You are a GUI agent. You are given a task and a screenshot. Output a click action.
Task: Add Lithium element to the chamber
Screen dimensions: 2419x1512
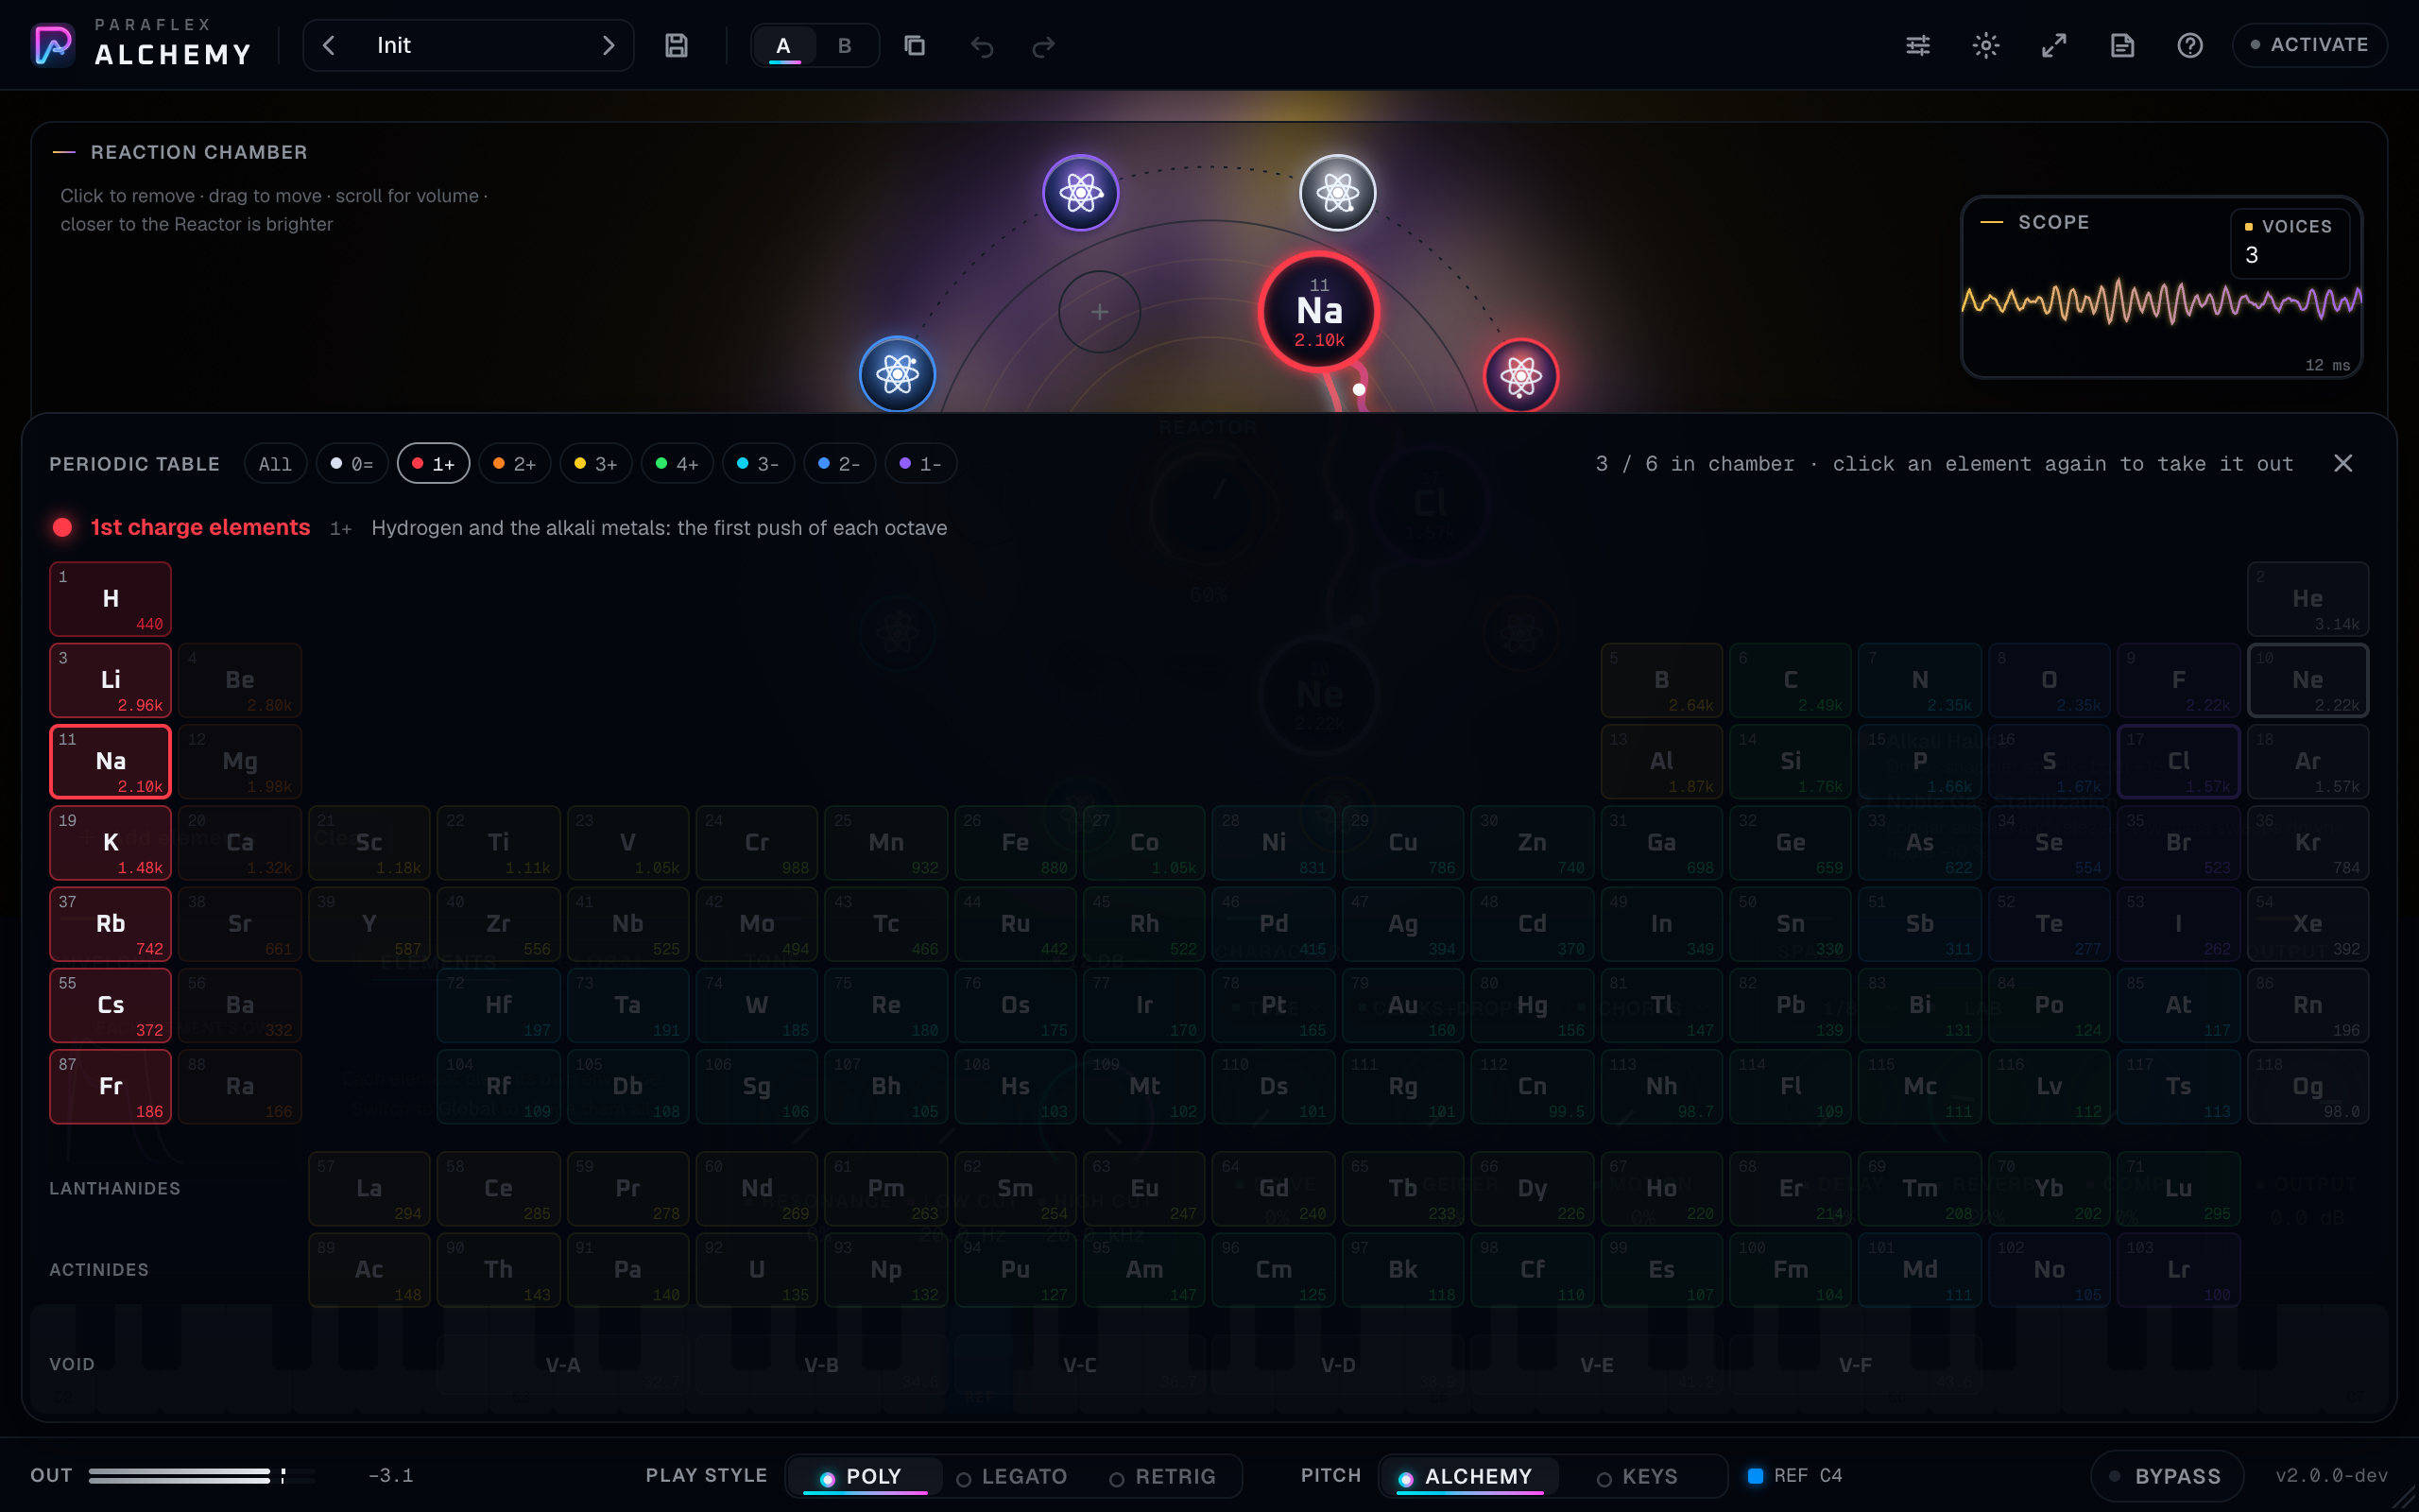tap(110, 680)
